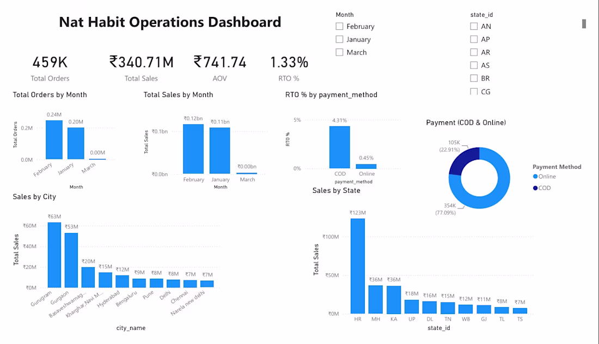Select the Delhi bar in Sales by City

point(173,283)
